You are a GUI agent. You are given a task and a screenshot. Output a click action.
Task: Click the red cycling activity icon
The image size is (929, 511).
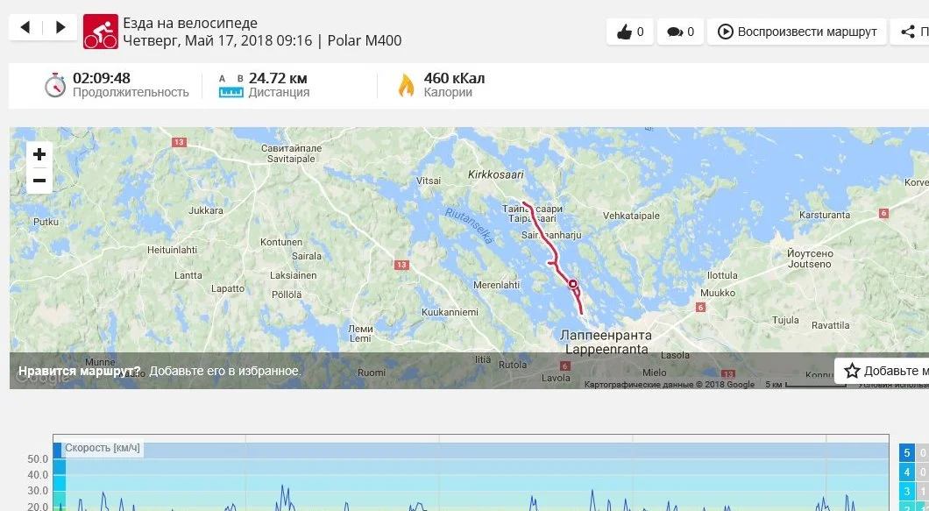(100, 32)
